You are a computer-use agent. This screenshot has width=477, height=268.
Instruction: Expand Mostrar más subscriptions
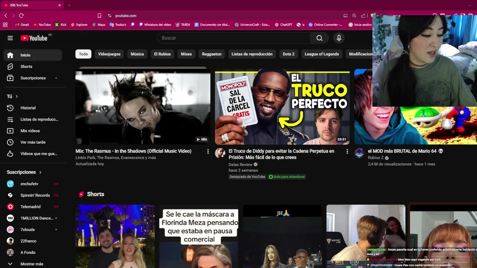(33, 264)
